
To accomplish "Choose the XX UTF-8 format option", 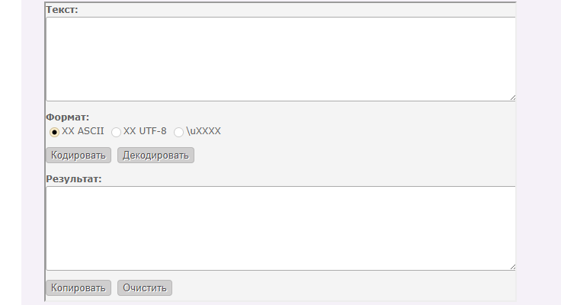I will tap(116, 132).
